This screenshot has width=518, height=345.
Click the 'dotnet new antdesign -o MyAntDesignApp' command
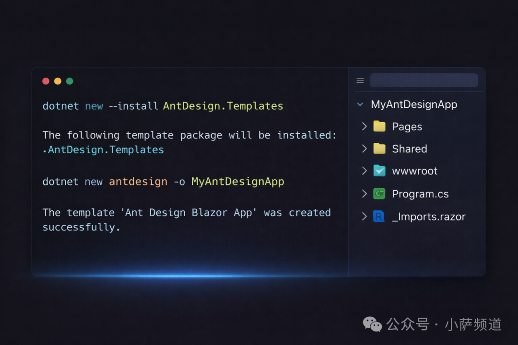[x=164, y=182]
